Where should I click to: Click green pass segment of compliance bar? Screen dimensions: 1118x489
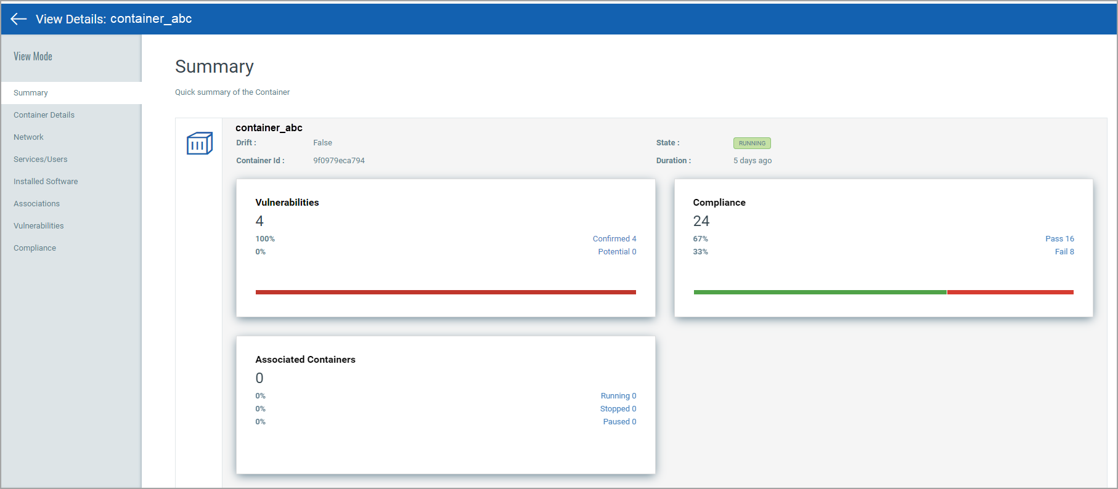pos(820,293)
